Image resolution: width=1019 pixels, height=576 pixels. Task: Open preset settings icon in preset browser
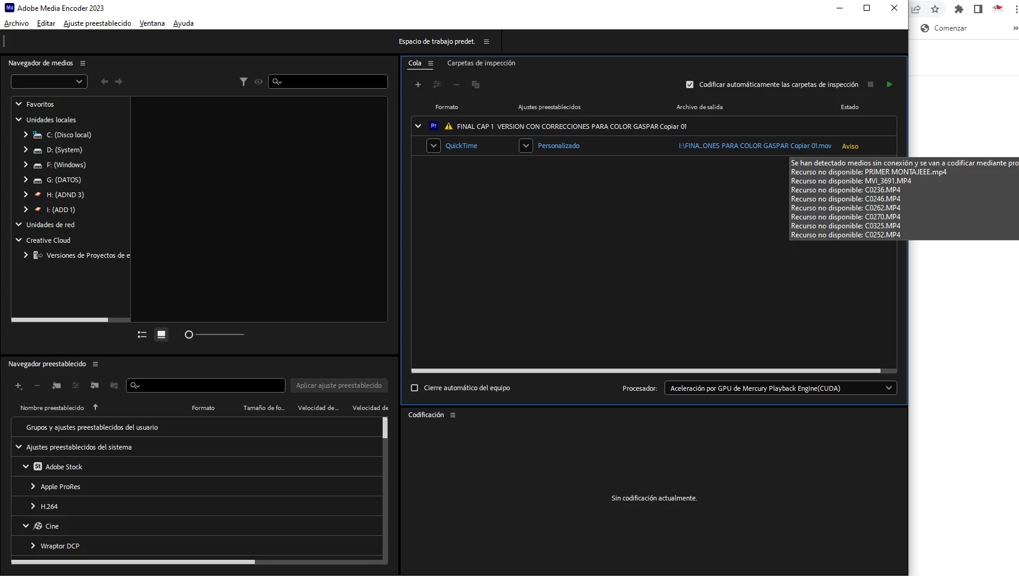(76, 385)
